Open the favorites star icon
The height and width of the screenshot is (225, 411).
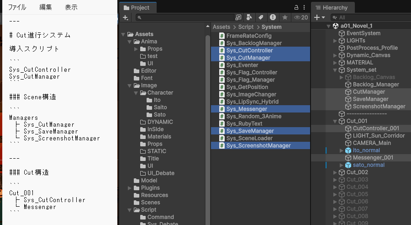pos(285,17)
